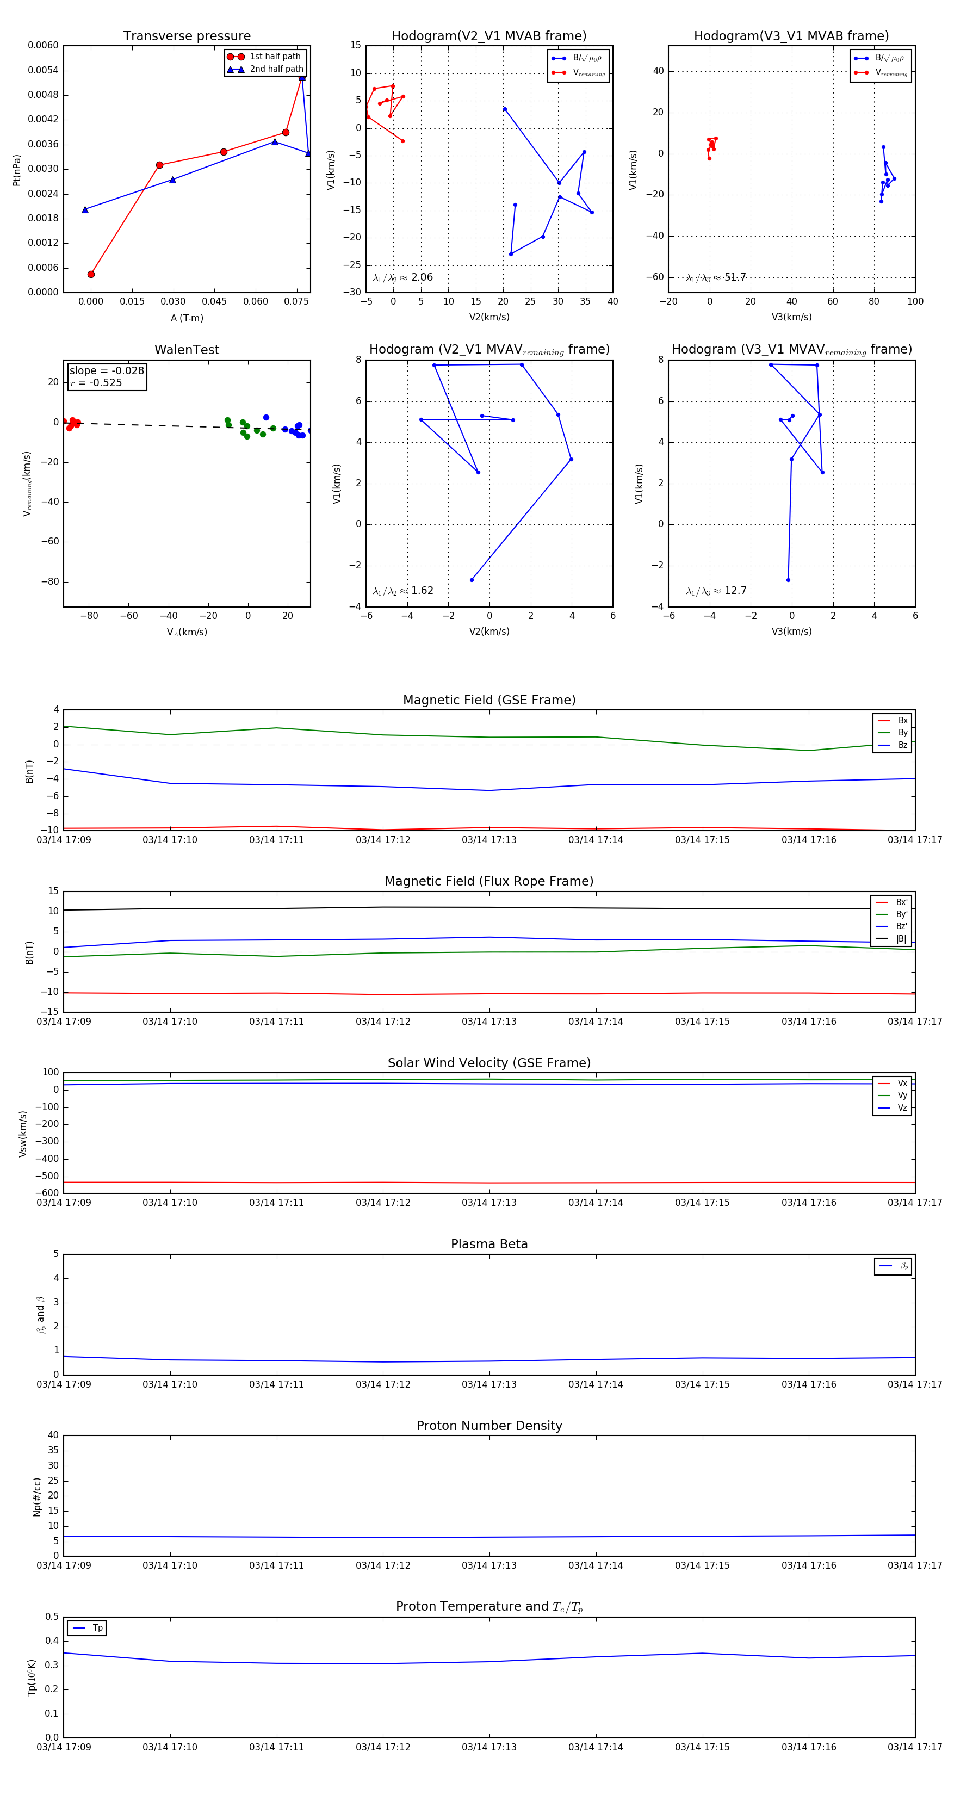Click the lowest red circle marker in Transverse pressure

coord(91,275)
